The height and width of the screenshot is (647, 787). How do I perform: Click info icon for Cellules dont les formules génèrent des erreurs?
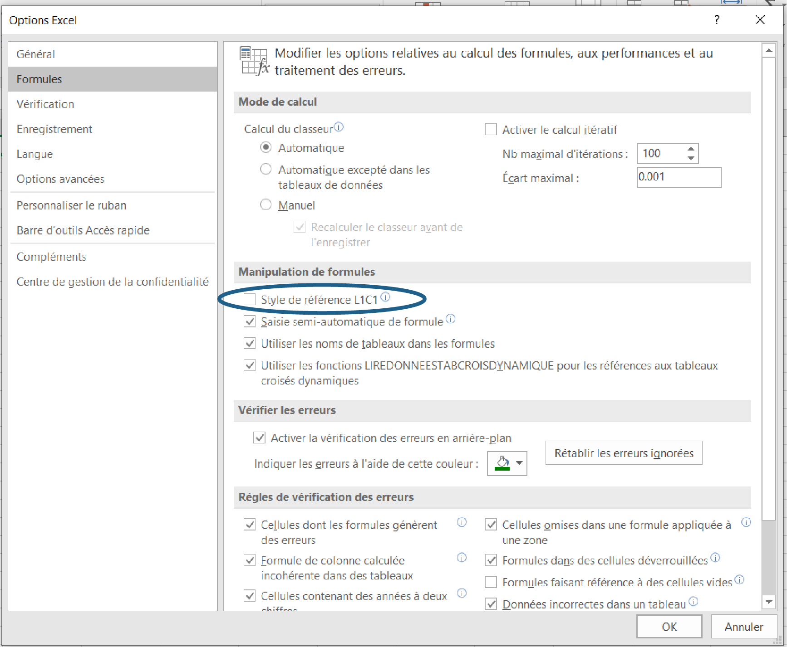click(x=462, y=522)
